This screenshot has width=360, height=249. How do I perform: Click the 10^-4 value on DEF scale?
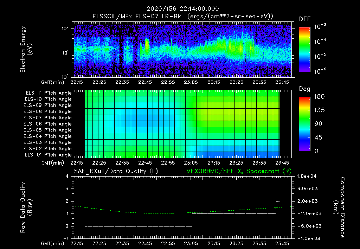coord(320,41)
